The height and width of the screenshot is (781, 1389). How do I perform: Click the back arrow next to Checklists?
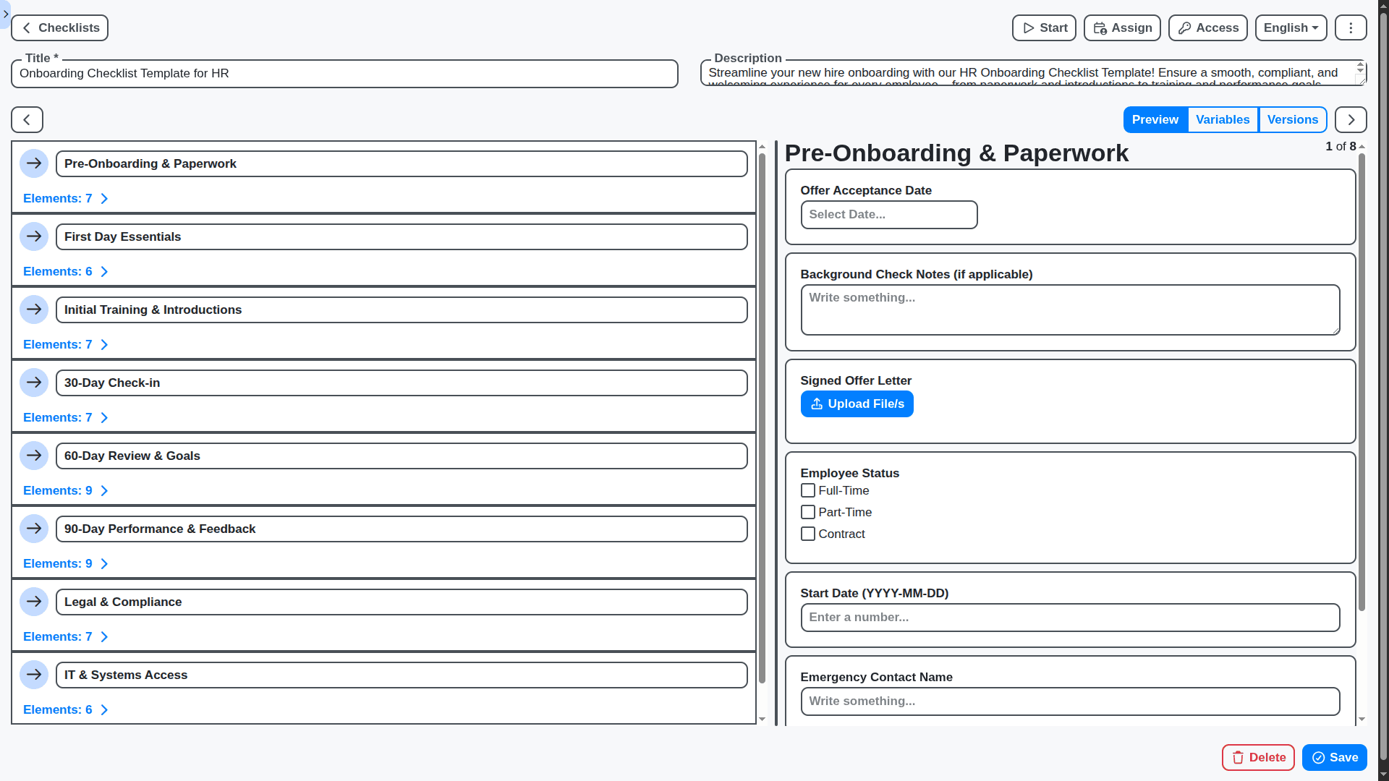tap(26, 27)
